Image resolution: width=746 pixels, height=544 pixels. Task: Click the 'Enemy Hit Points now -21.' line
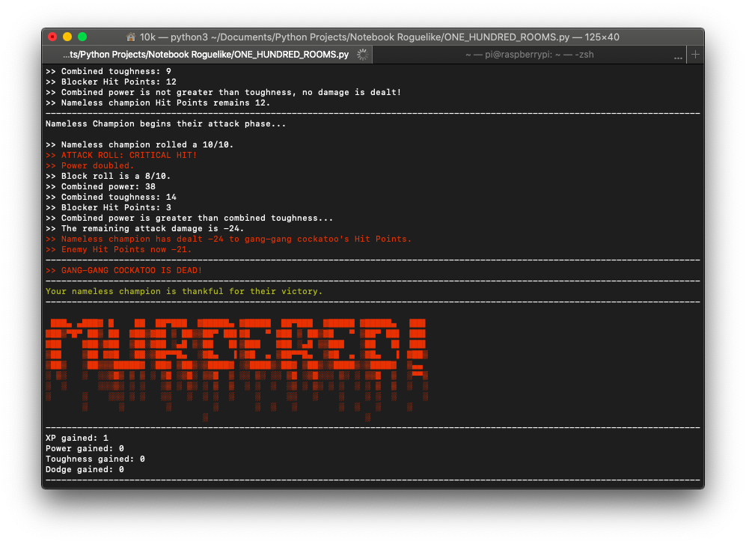tap(118, 249)
